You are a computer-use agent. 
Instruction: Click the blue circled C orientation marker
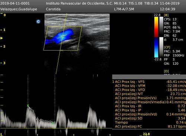38,22
